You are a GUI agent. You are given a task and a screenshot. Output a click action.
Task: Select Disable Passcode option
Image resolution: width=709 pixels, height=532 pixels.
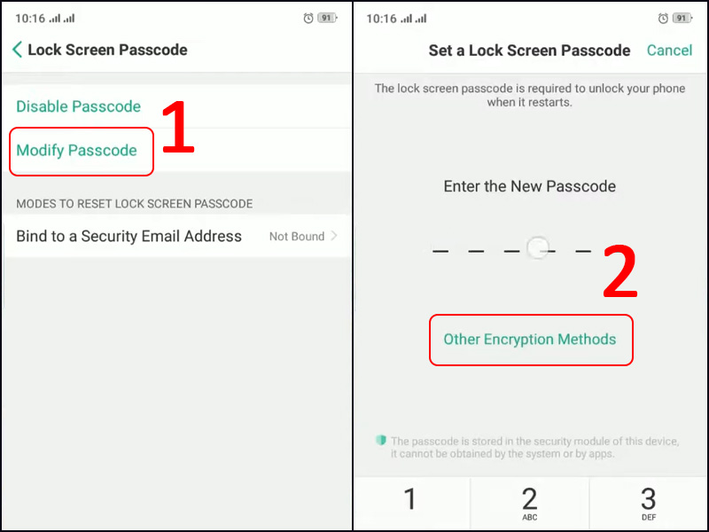click(x=79, y=106)
